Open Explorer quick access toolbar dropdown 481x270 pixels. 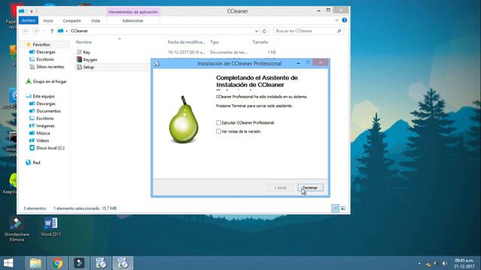[x=32, y=11]
